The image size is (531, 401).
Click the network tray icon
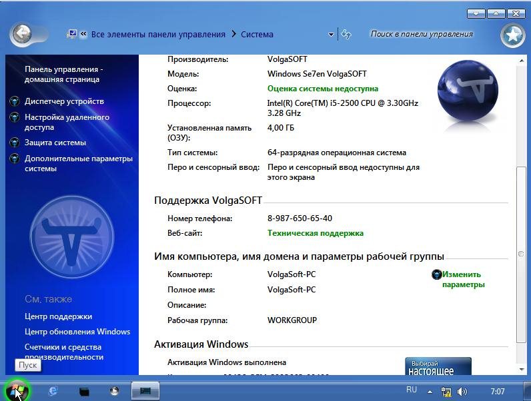(x=446, y=391)
